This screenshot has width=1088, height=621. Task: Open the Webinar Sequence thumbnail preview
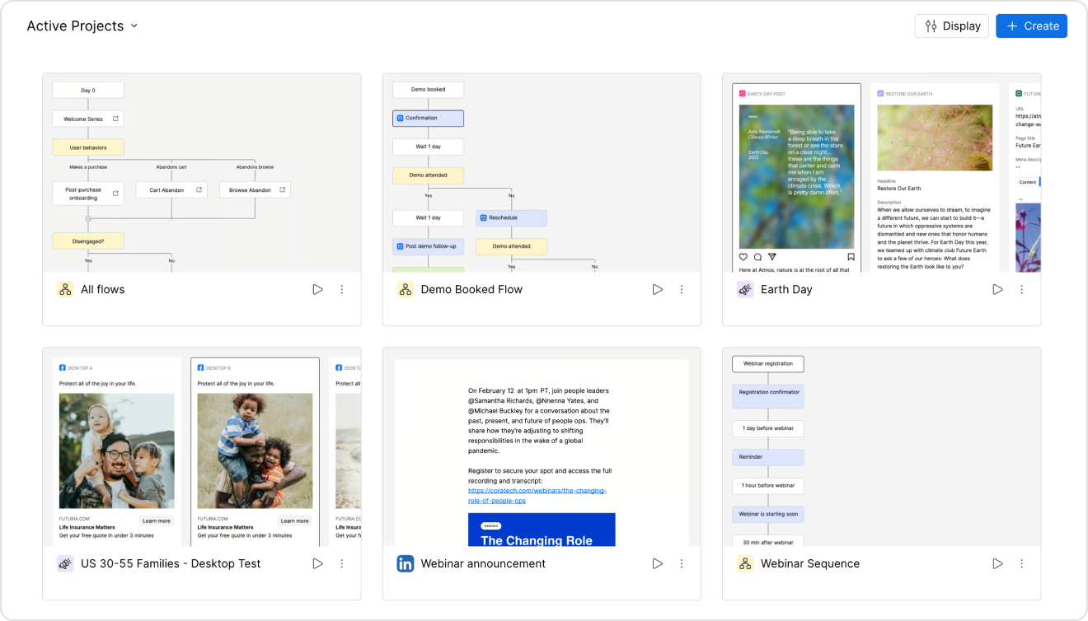tap(882, 447)
